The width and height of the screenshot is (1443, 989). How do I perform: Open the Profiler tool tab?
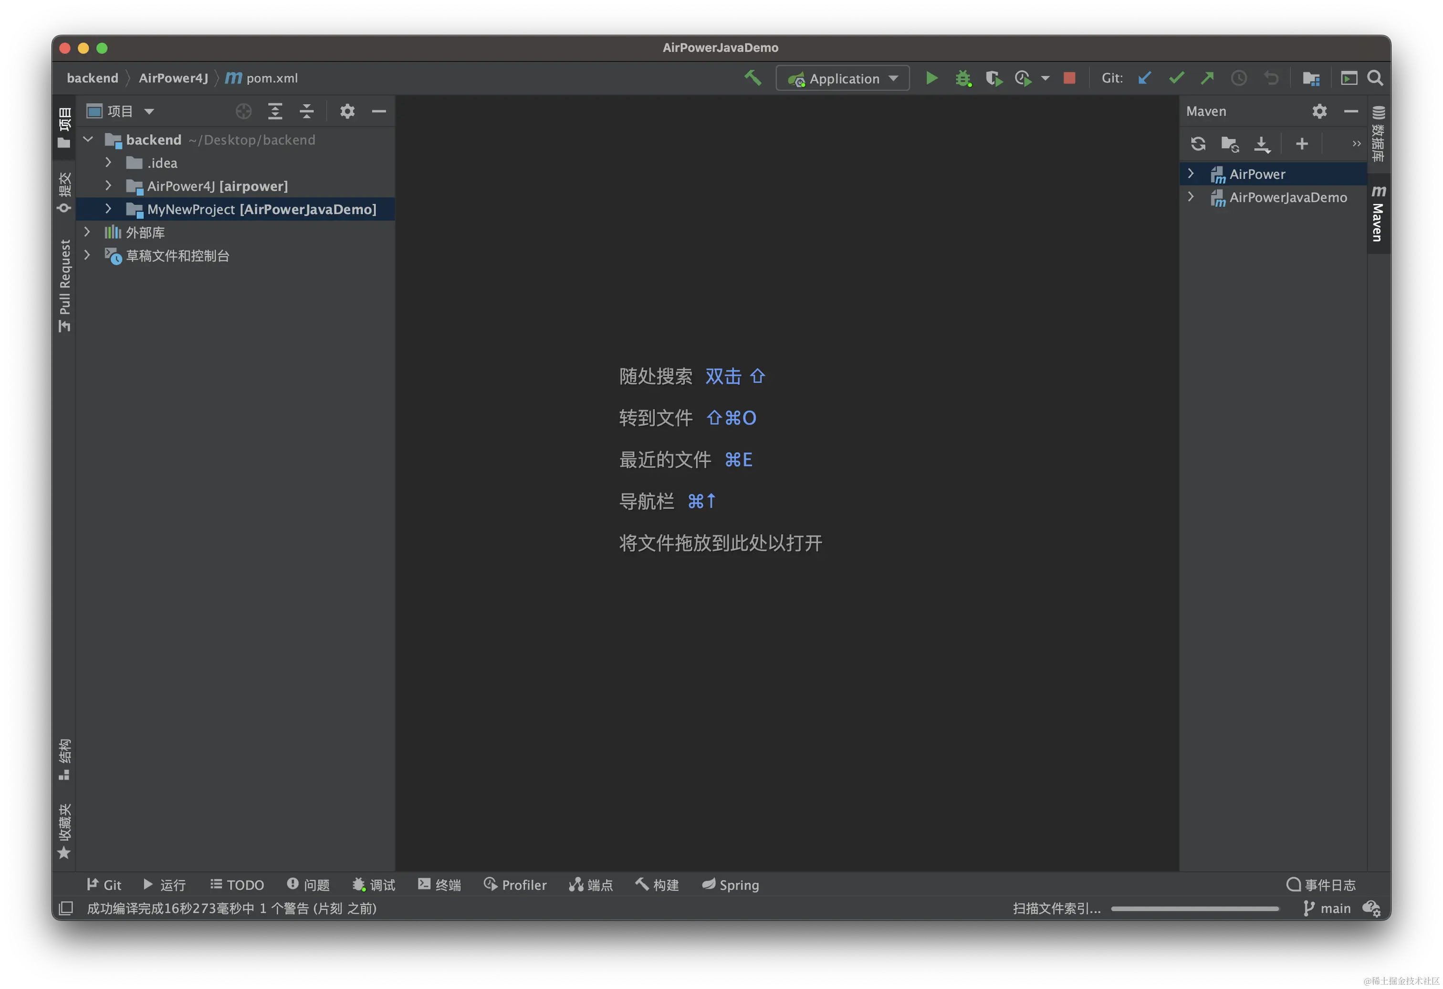pyautogui.click(x=515, y=884)
